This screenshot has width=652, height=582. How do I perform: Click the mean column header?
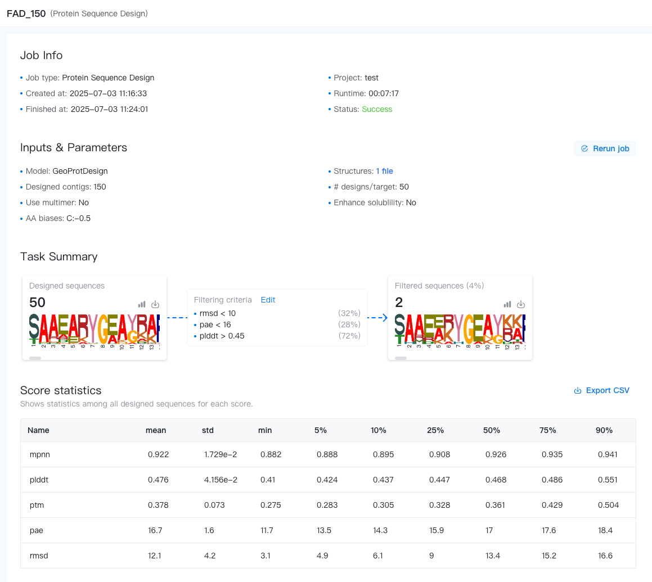pyautogui.click(x=155, y=430)
